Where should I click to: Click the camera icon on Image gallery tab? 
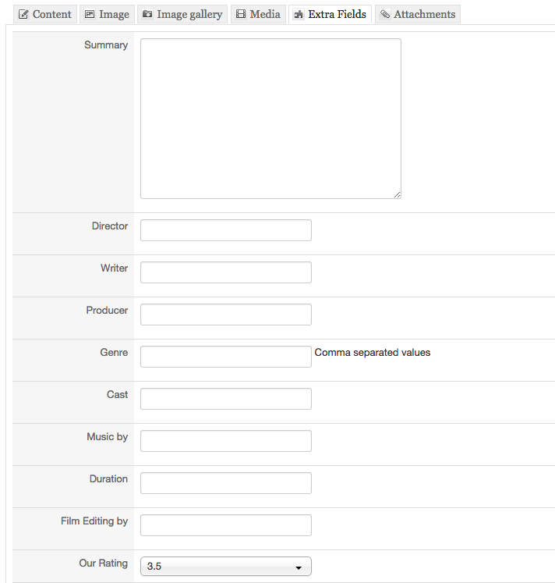coord(147,14)
